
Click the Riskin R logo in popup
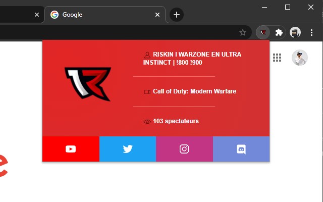(88, 84)
